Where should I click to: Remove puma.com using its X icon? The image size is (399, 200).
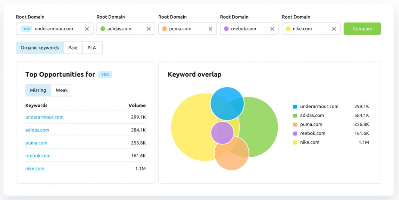[210, 29]
